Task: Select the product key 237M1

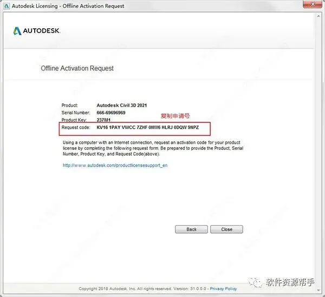Action: (x=103, y=120)
